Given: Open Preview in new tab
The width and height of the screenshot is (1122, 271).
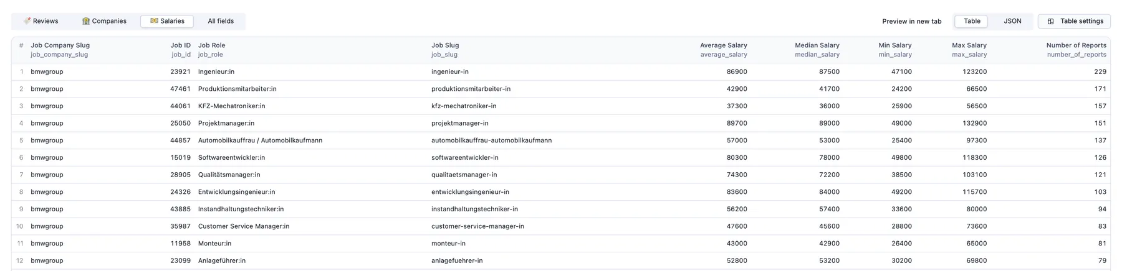Looking at the screenshot, I should (x=911, y=21).
